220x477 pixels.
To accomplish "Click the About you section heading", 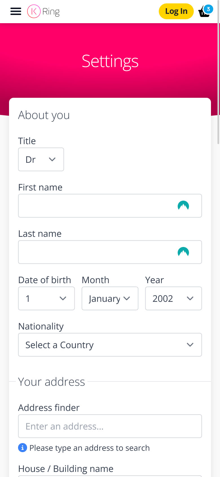I will [44, 115].
